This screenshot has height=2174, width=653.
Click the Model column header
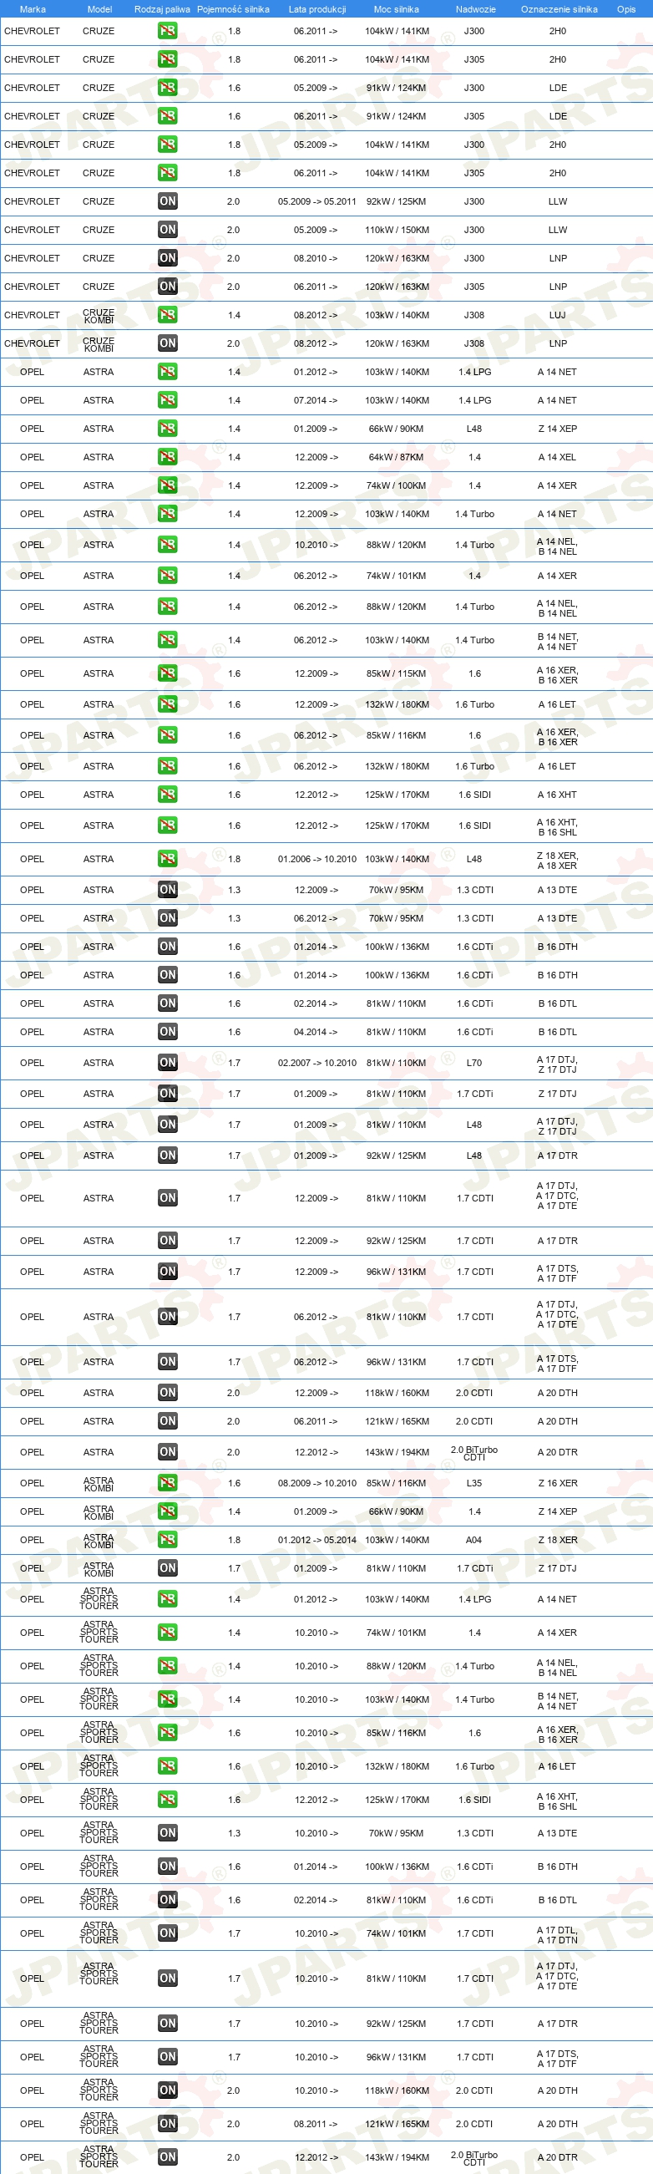click(x=99, y=9)
